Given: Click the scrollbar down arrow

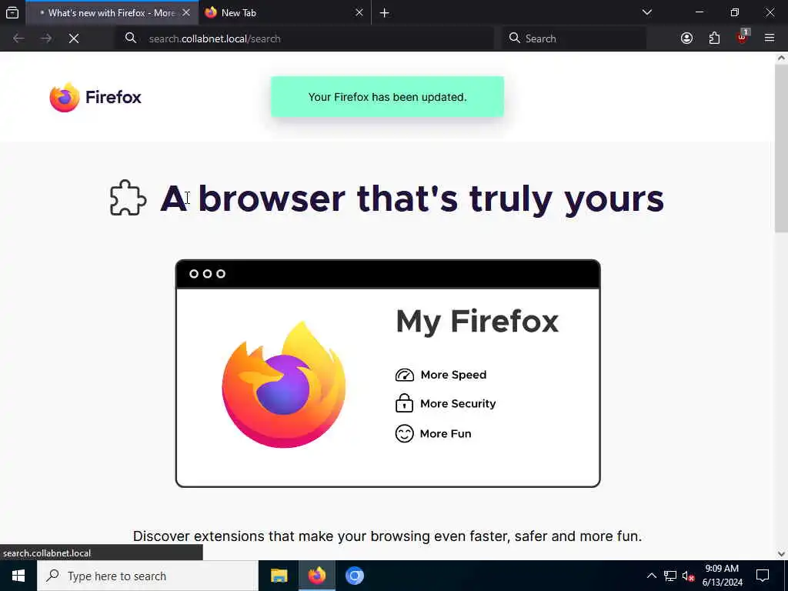Looking at the screenshot, I should 781,554.
